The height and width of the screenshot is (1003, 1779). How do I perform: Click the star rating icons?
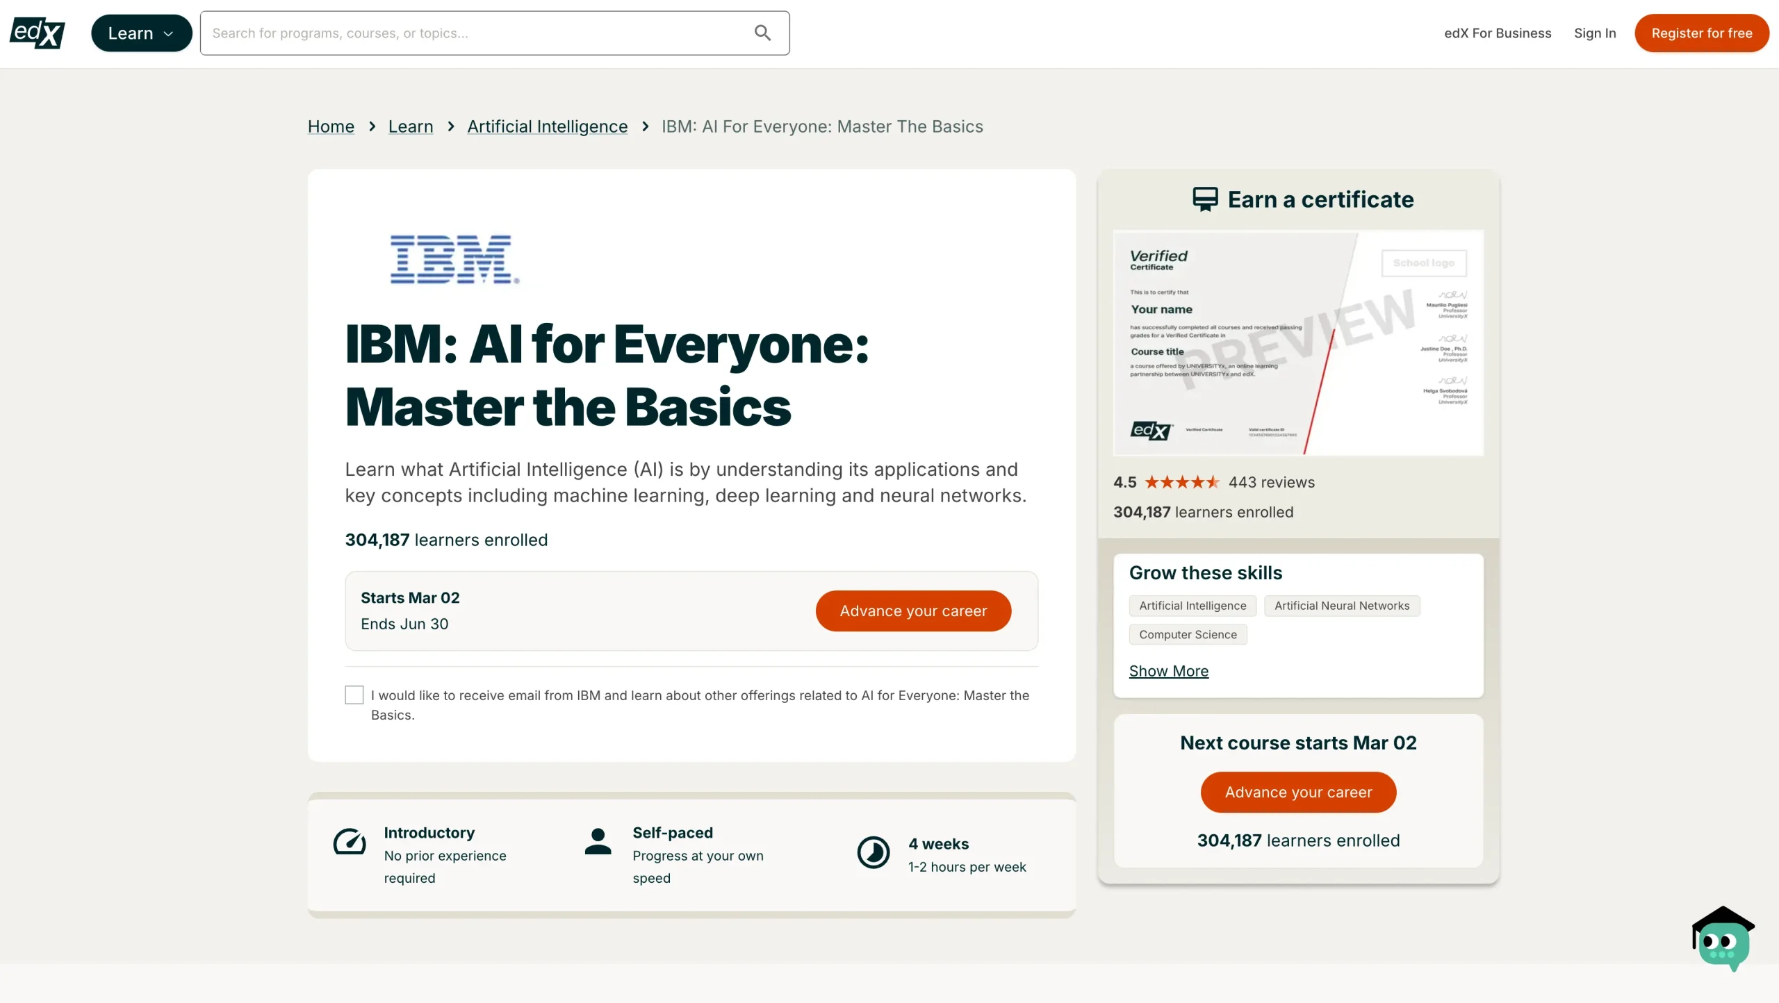pos(1182,482)
